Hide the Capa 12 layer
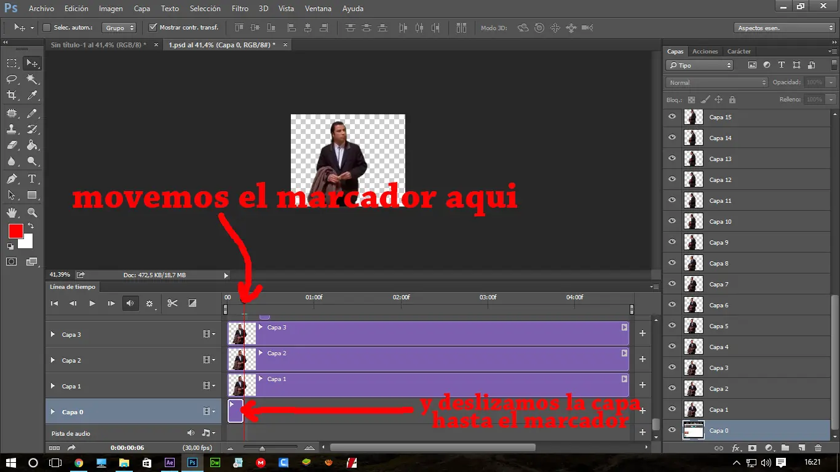840x472 pixels. tap(672, 179)
